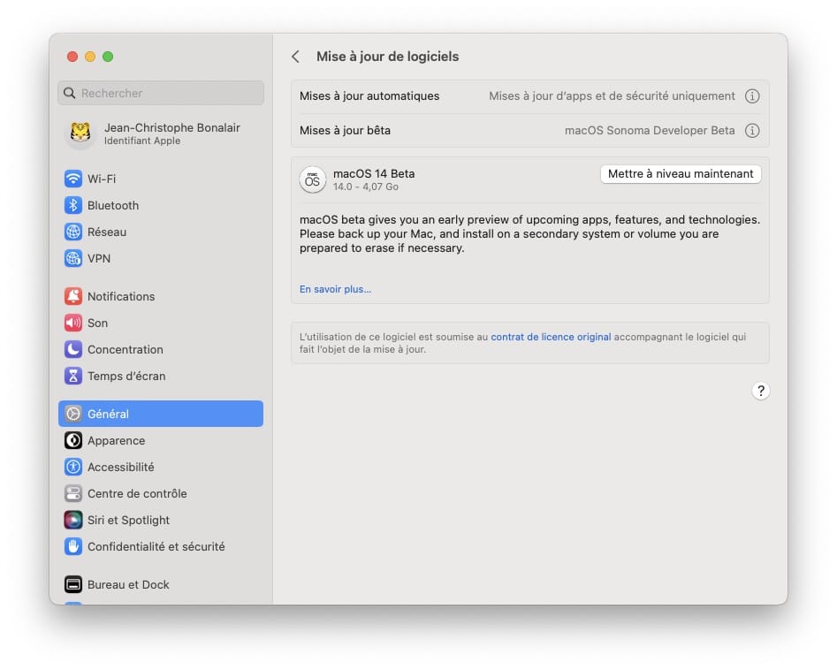Select the Son speaker icon
Screen dimensions: 837x670
[73, 323]
